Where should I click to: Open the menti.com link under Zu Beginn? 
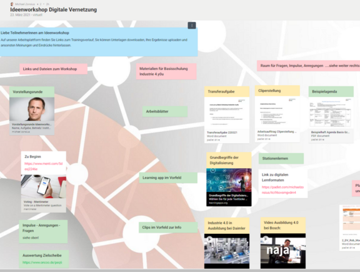click(43, 166)
